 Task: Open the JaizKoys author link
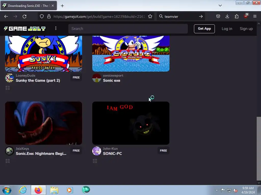pos(22,149)
